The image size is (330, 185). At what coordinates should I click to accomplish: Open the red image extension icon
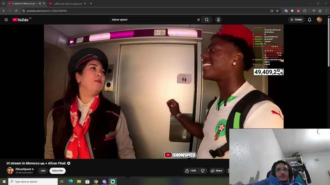tap(298, 11)
